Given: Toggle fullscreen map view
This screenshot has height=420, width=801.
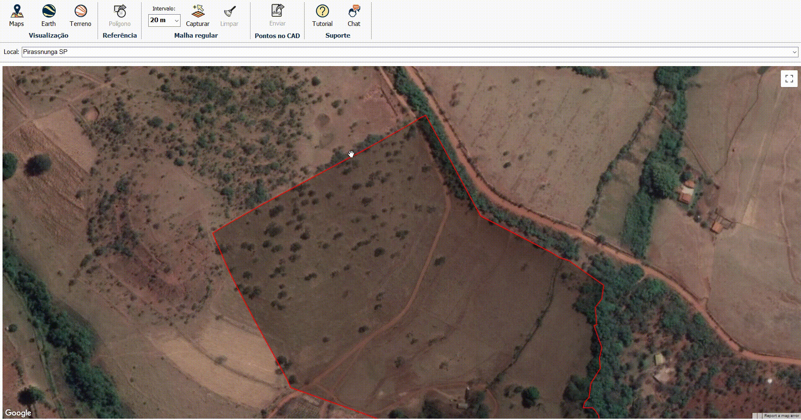Looking at the screenshot, I should [789, 79].
